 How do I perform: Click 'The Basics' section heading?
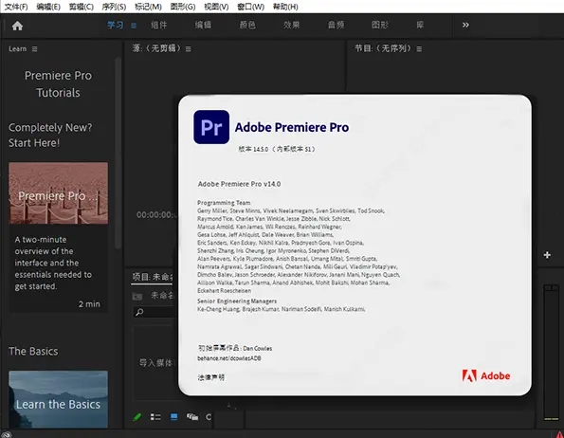[33, 351]
